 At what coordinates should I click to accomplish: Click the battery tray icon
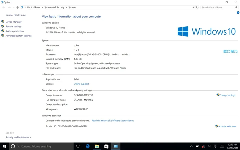pyautogui.click(x=197, y=146)
